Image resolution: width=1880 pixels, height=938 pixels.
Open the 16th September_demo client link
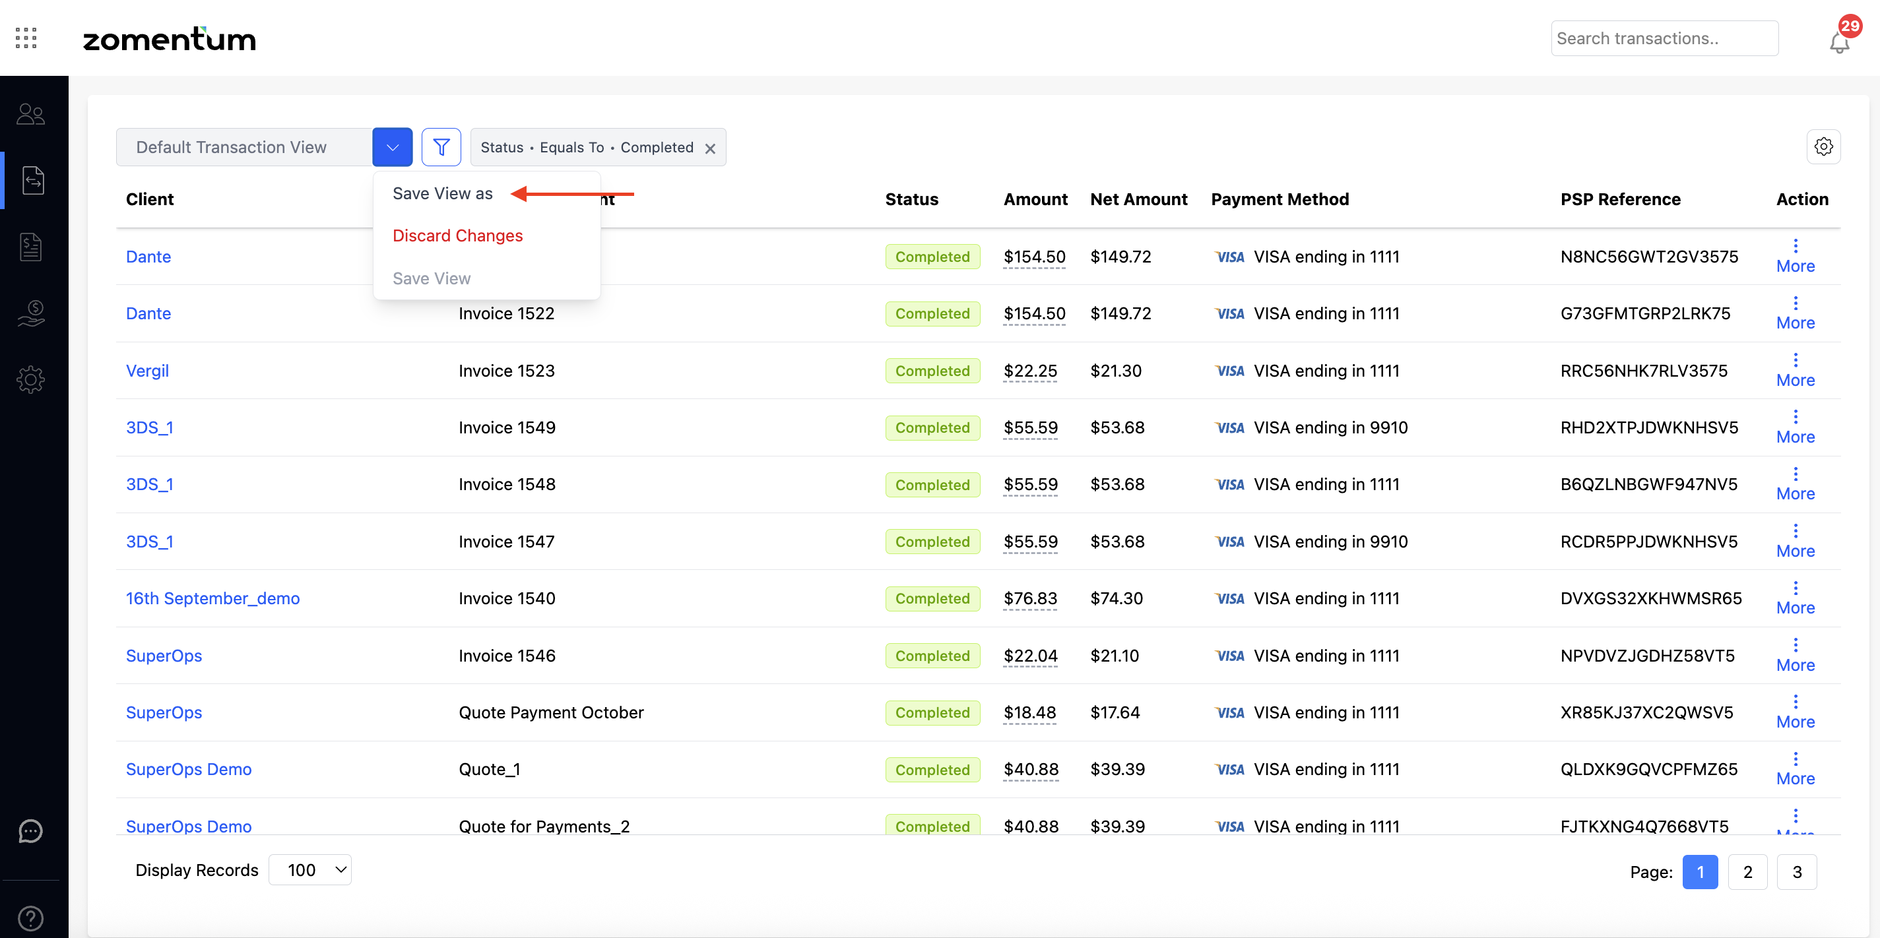click(212, 598)
